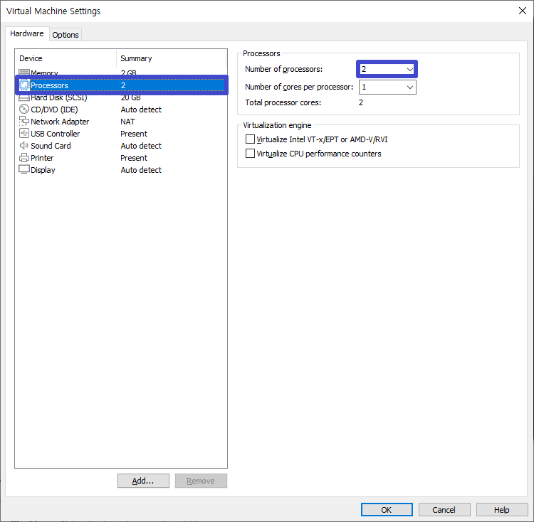The width and height of the screenshot is (534, 522).
Task: Click the Add... button
Action: click(143, 481)
